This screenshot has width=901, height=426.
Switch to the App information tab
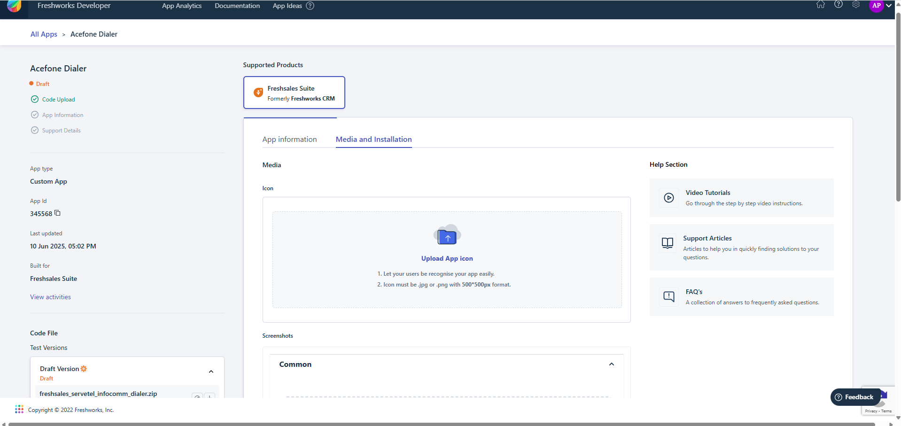(x=290, y=139)
